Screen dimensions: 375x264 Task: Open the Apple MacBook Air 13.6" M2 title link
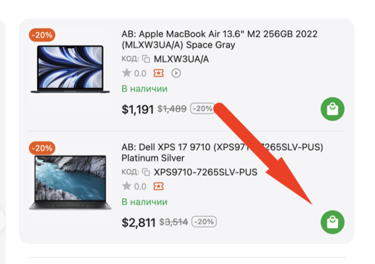[x=219, y=39]
